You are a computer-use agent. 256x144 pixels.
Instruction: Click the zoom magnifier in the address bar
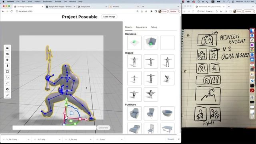click(x=138, y=11)
